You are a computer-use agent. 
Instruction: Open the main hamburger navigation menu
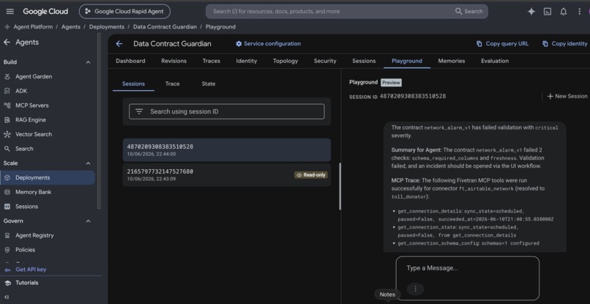pyautogui.click(x=10, y=11)
